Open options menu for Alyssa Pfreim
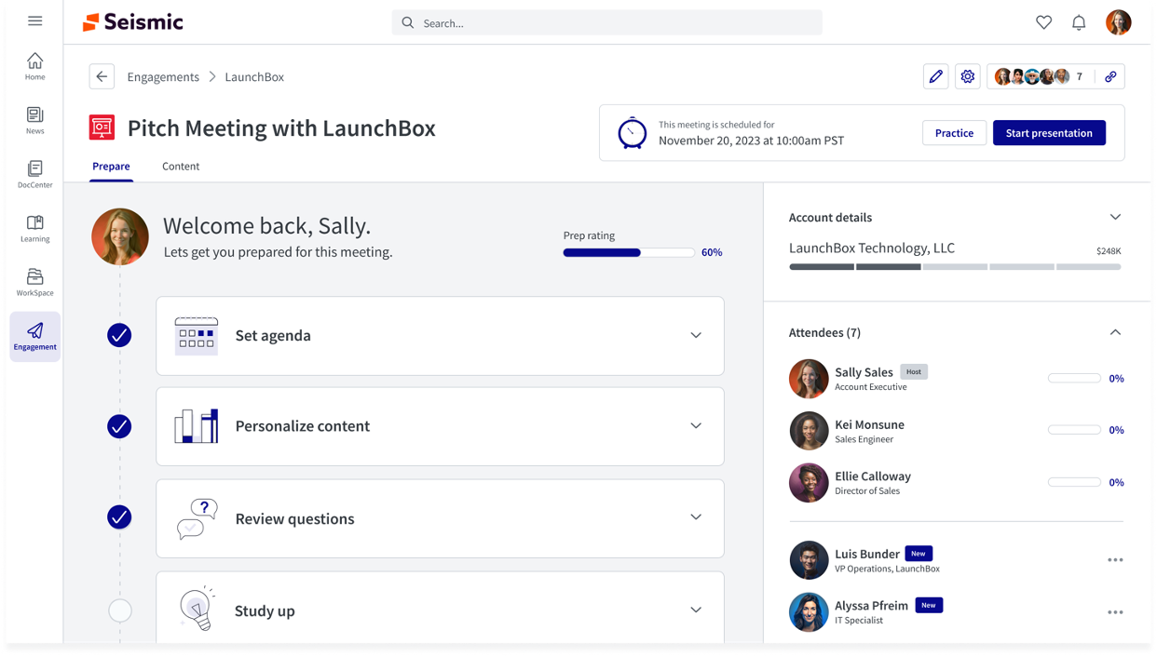The image size is (1157, 657). click(1115, 612)
